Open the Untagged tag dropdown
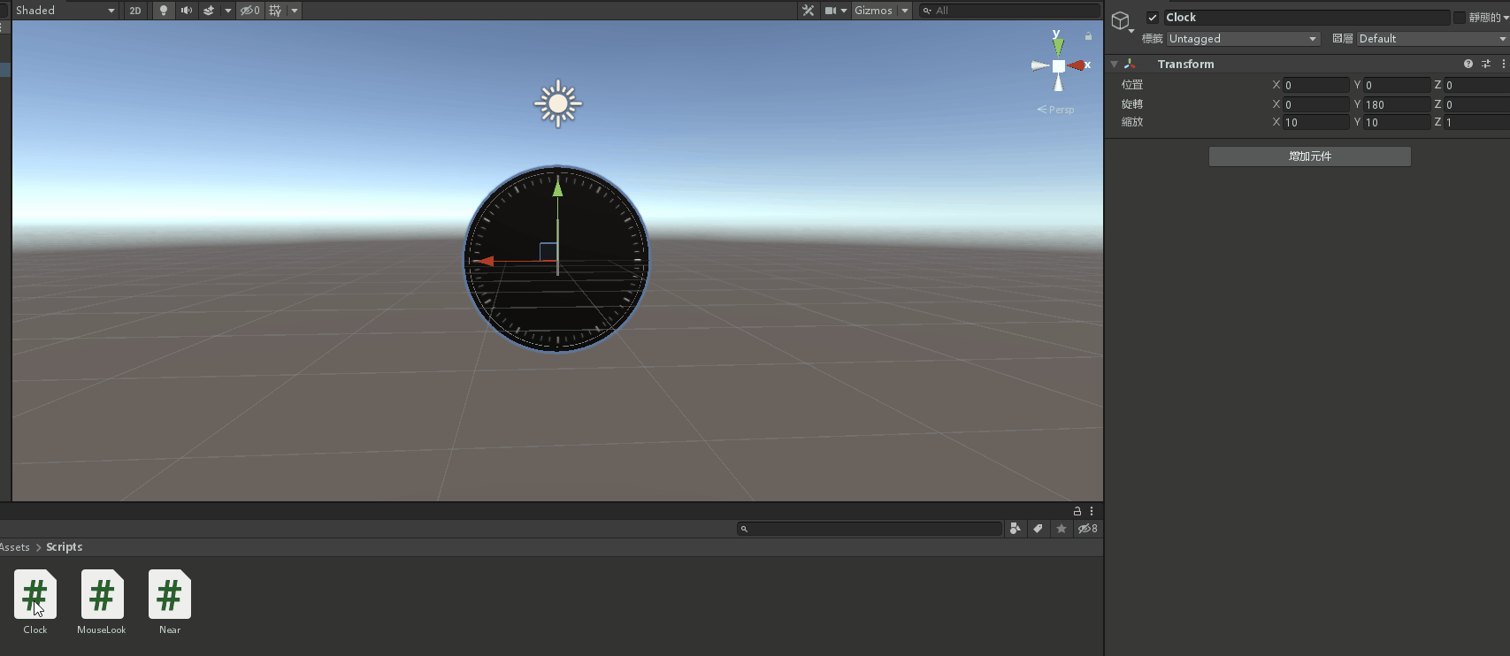 click(1243, 39)
